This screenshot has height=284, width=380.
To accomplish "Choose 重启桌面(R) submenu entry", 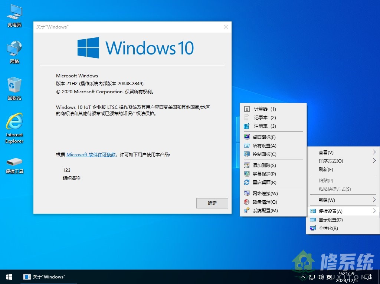I will pos(273,182).
